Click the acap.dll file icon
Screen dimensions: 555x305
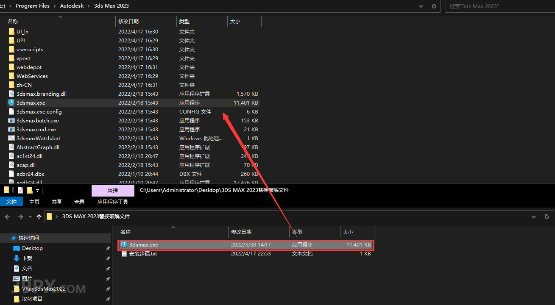[11, 165]
